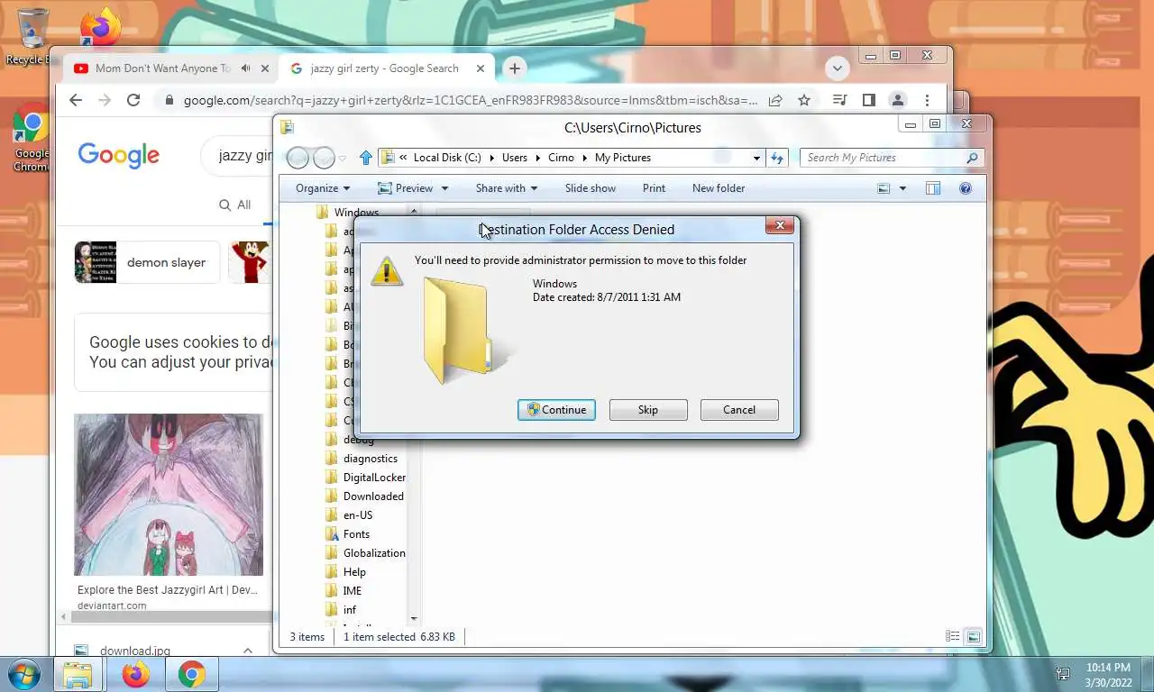
Task: Close the Destination Folder Access Denied dialog
Action: (x=780, y=225)
